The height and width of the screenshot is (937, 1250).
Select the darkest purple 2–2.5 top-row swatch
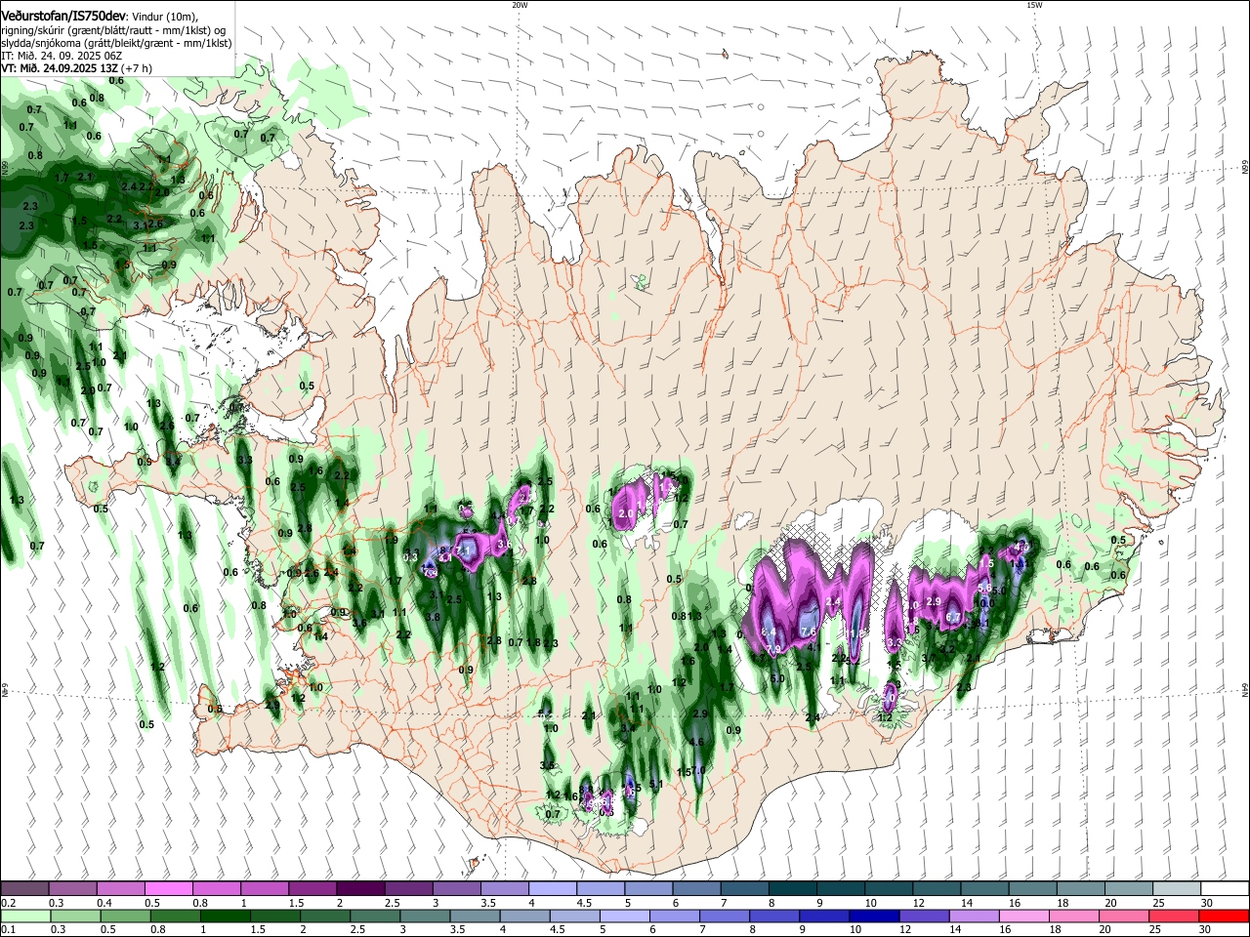pyautogui.click(x=359, y=888)
